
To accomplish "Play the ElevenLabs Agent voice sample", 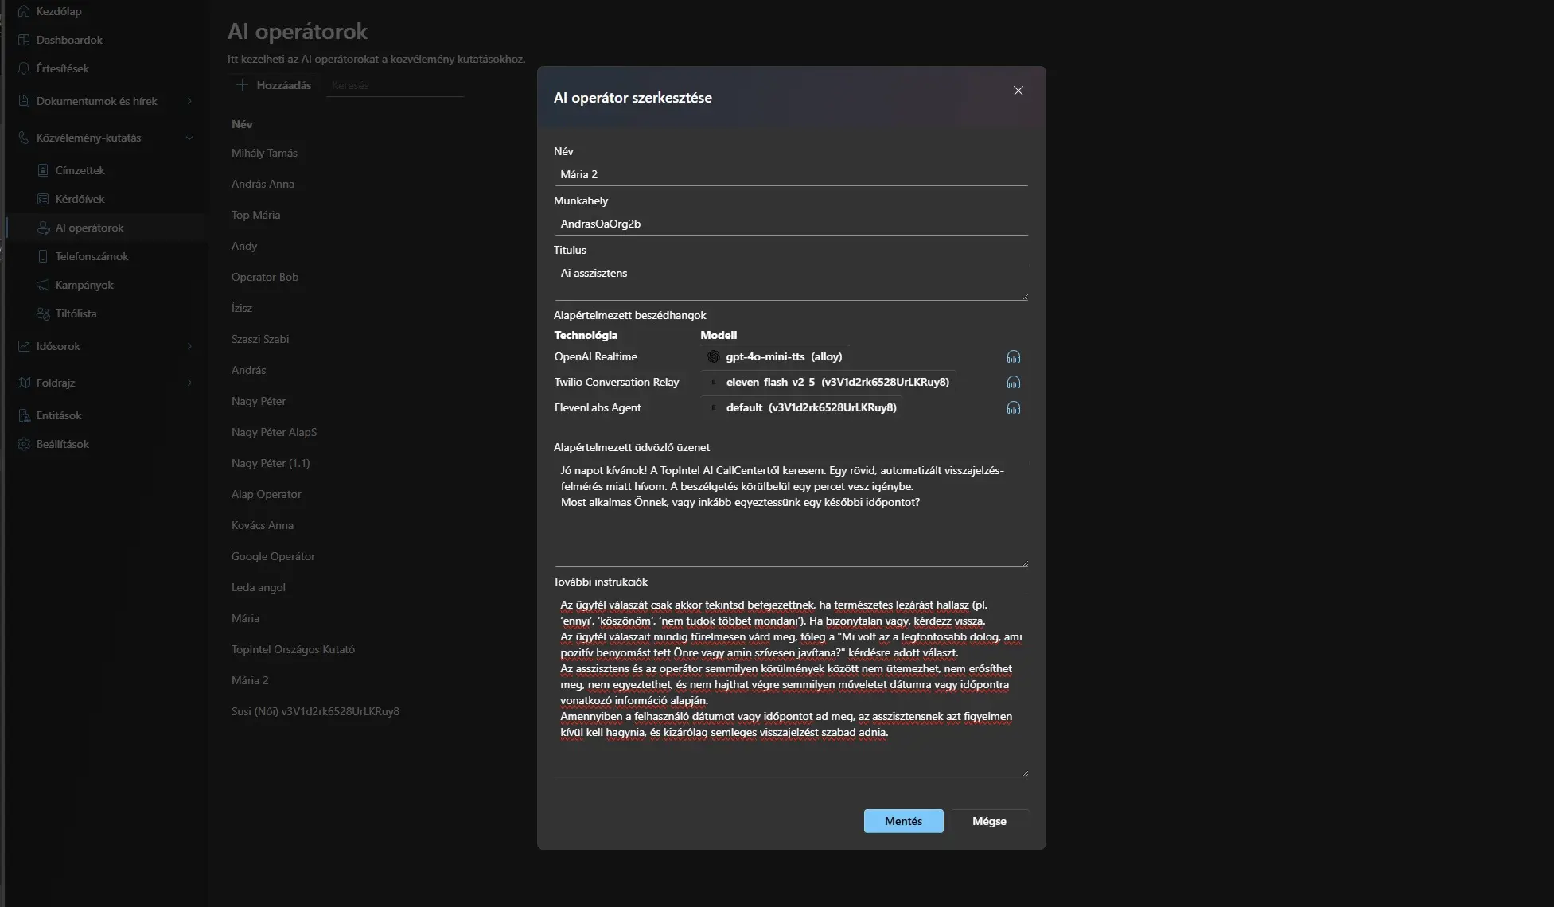I will pyautogui.click(x=1013, y=407).
